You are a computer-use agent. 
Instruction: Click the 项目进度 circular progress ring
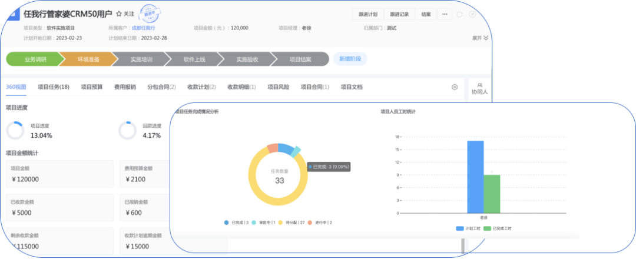click(15, 131)
